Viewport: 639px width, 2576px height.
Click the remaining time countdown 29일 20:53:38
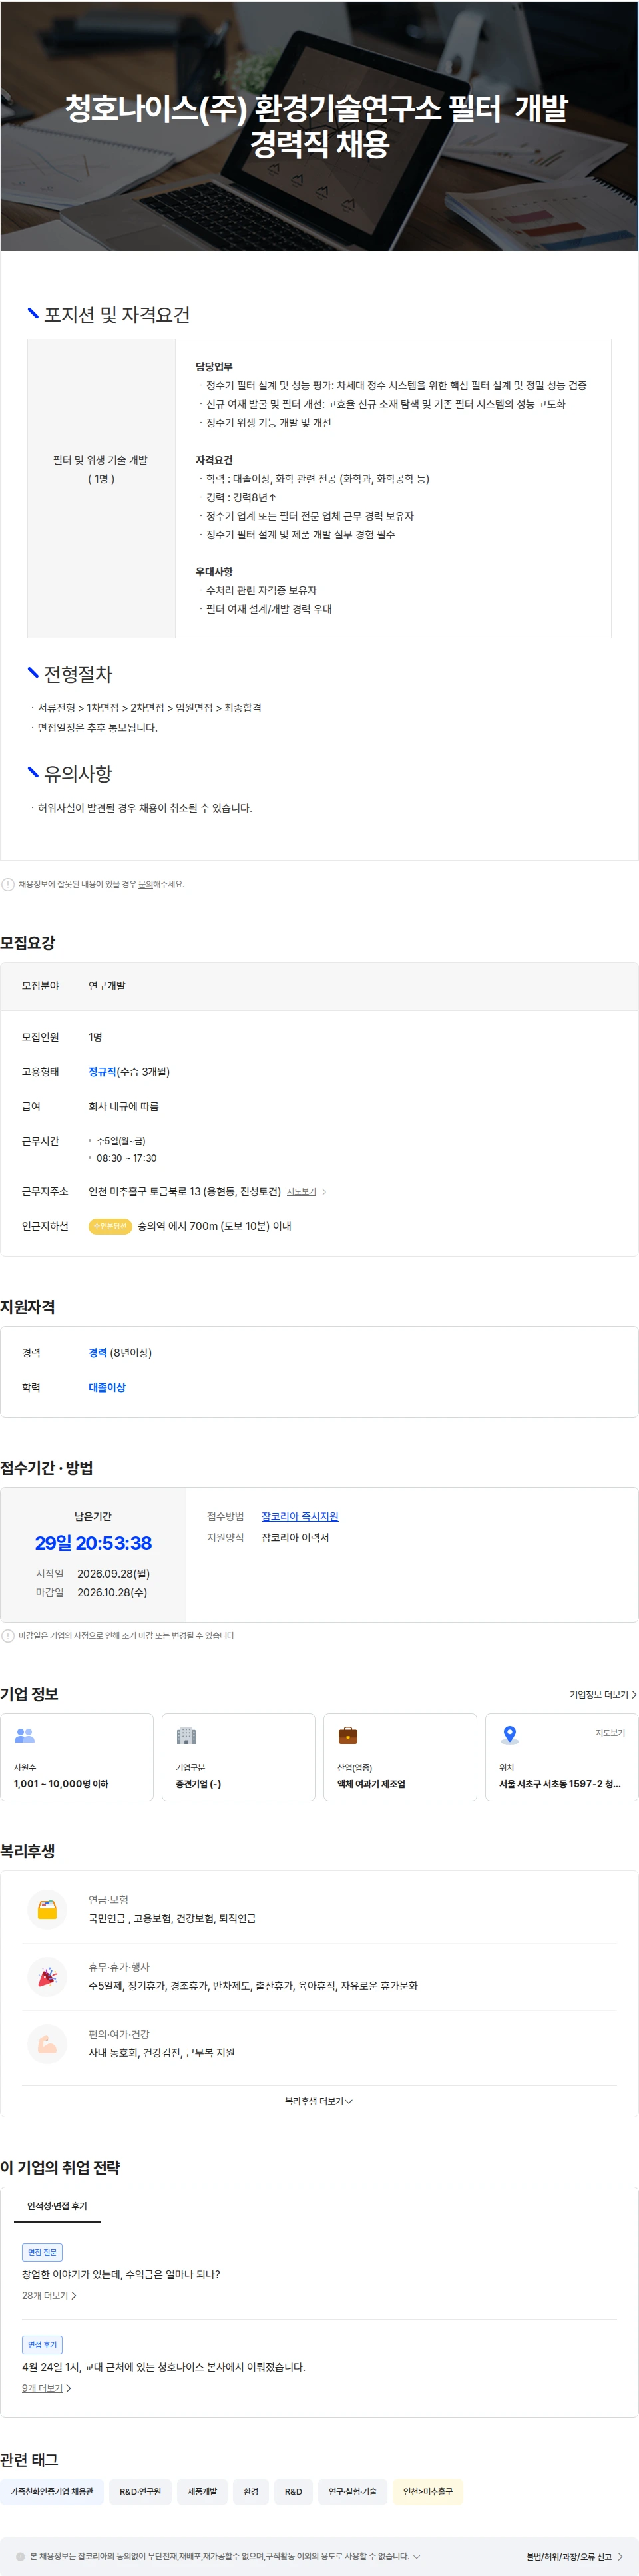(93, 1543)
